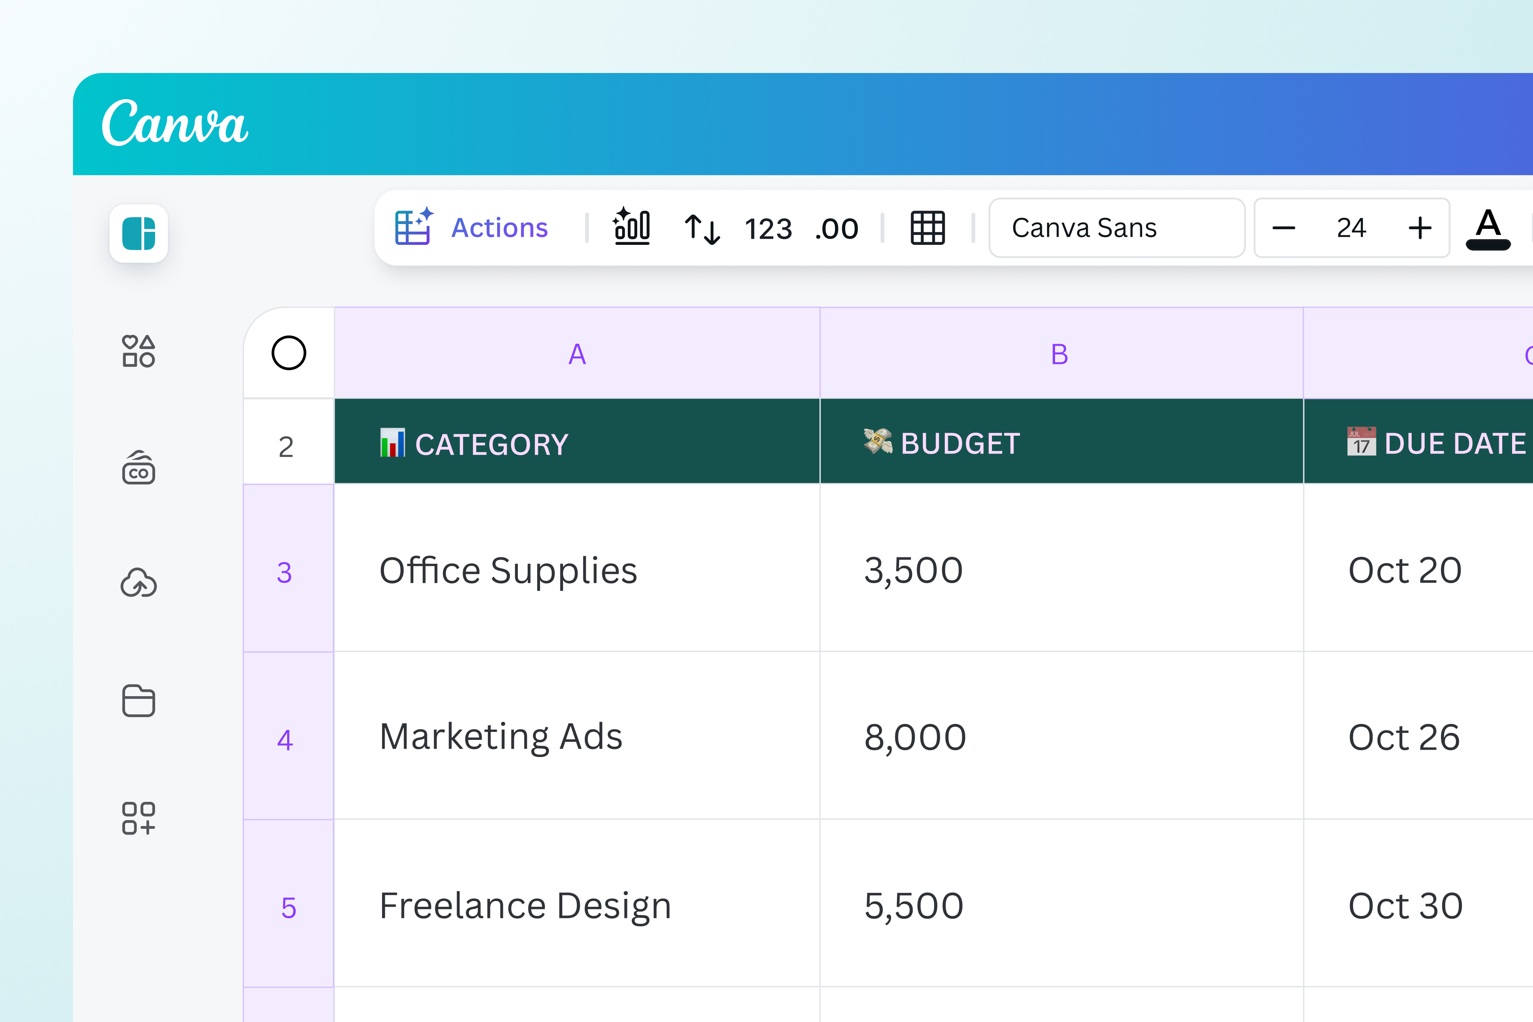Open the Apps grid-plus icon
Viewport: 1533px width, 1022px height.
tap(138, 818)
